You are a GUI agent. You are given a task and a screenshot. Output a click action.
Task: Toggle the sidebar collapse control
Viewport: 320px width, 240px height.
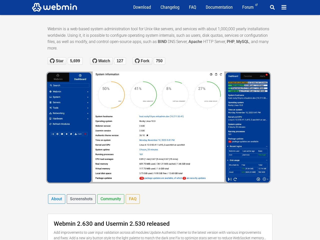[x=53, y=134]
